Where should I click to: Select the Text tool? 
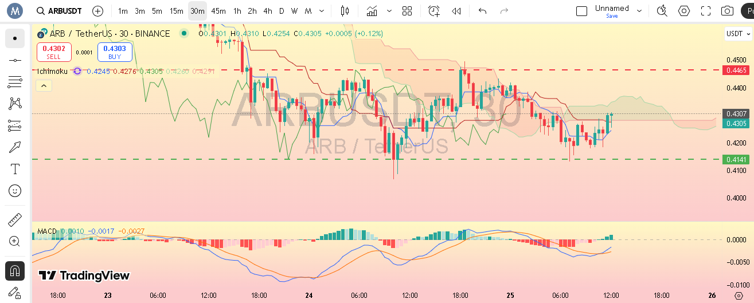point(15,169)
